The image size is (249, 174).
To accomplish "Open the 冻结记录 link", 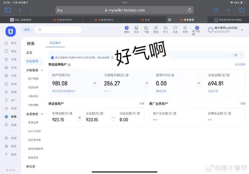I will tap(213, 91).
